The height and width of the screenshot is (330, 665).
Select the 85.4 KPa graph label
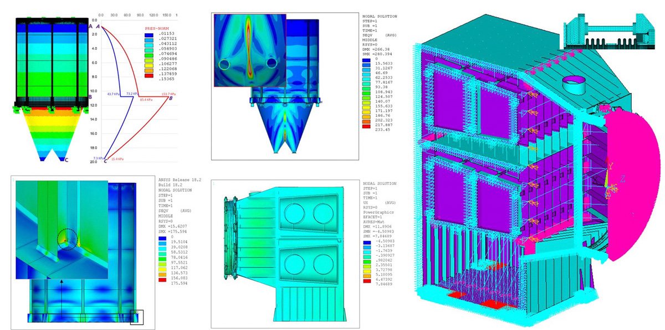(x=146, y=100)
